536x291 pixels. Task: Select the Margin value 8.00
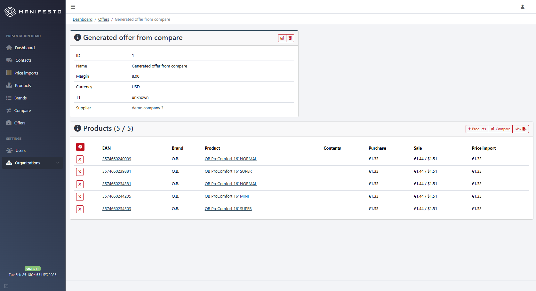(x=136, y=76)
